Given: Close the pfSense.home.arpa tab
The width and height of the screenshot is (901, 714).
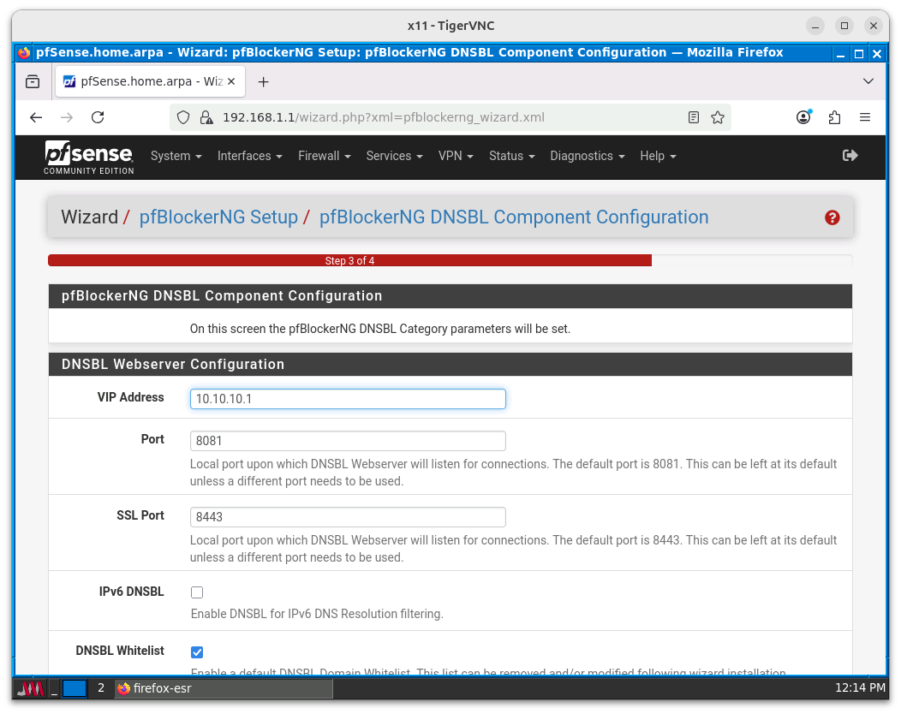Looking at the screenshot, I should click(x=231, y=81).
